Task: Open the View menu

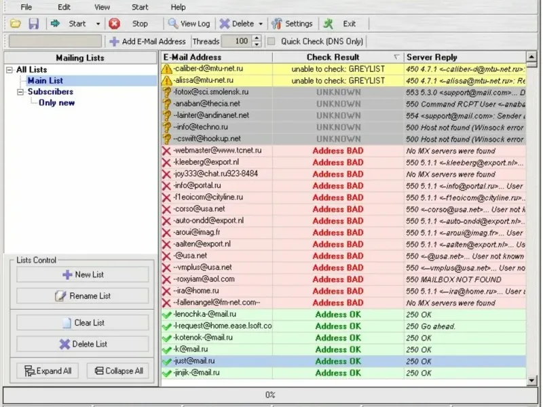Action: coord(102,7)
